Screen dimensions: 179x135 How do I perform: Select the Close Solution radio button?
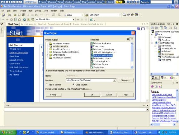point(74,85)
